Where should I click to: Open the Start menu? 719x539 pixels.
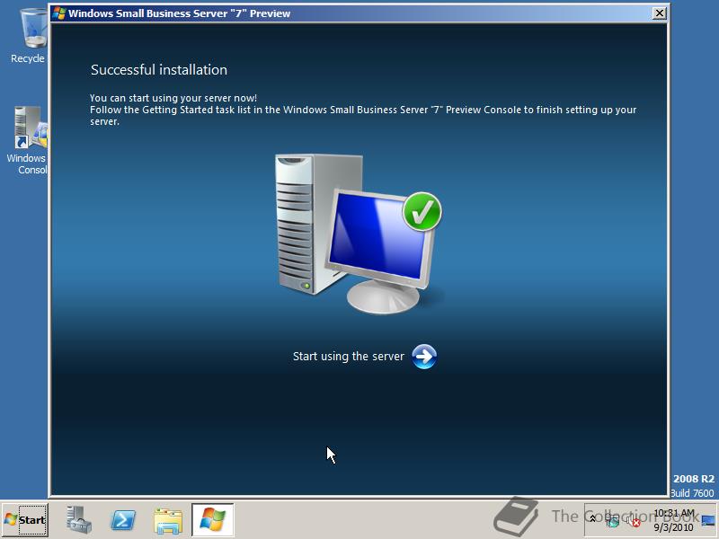[x=25, y=520]
